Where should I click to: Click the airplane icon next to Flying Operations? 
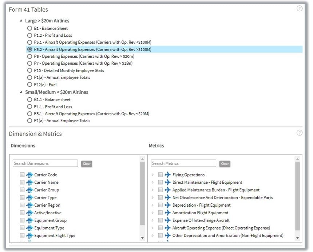(x=167, y=175)
